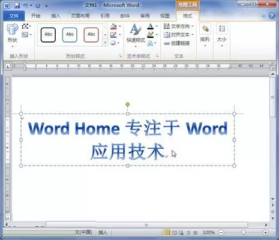Minimize the ribbon with the caret icon
This screenshot has width=279, height=240.
point(263,16)
